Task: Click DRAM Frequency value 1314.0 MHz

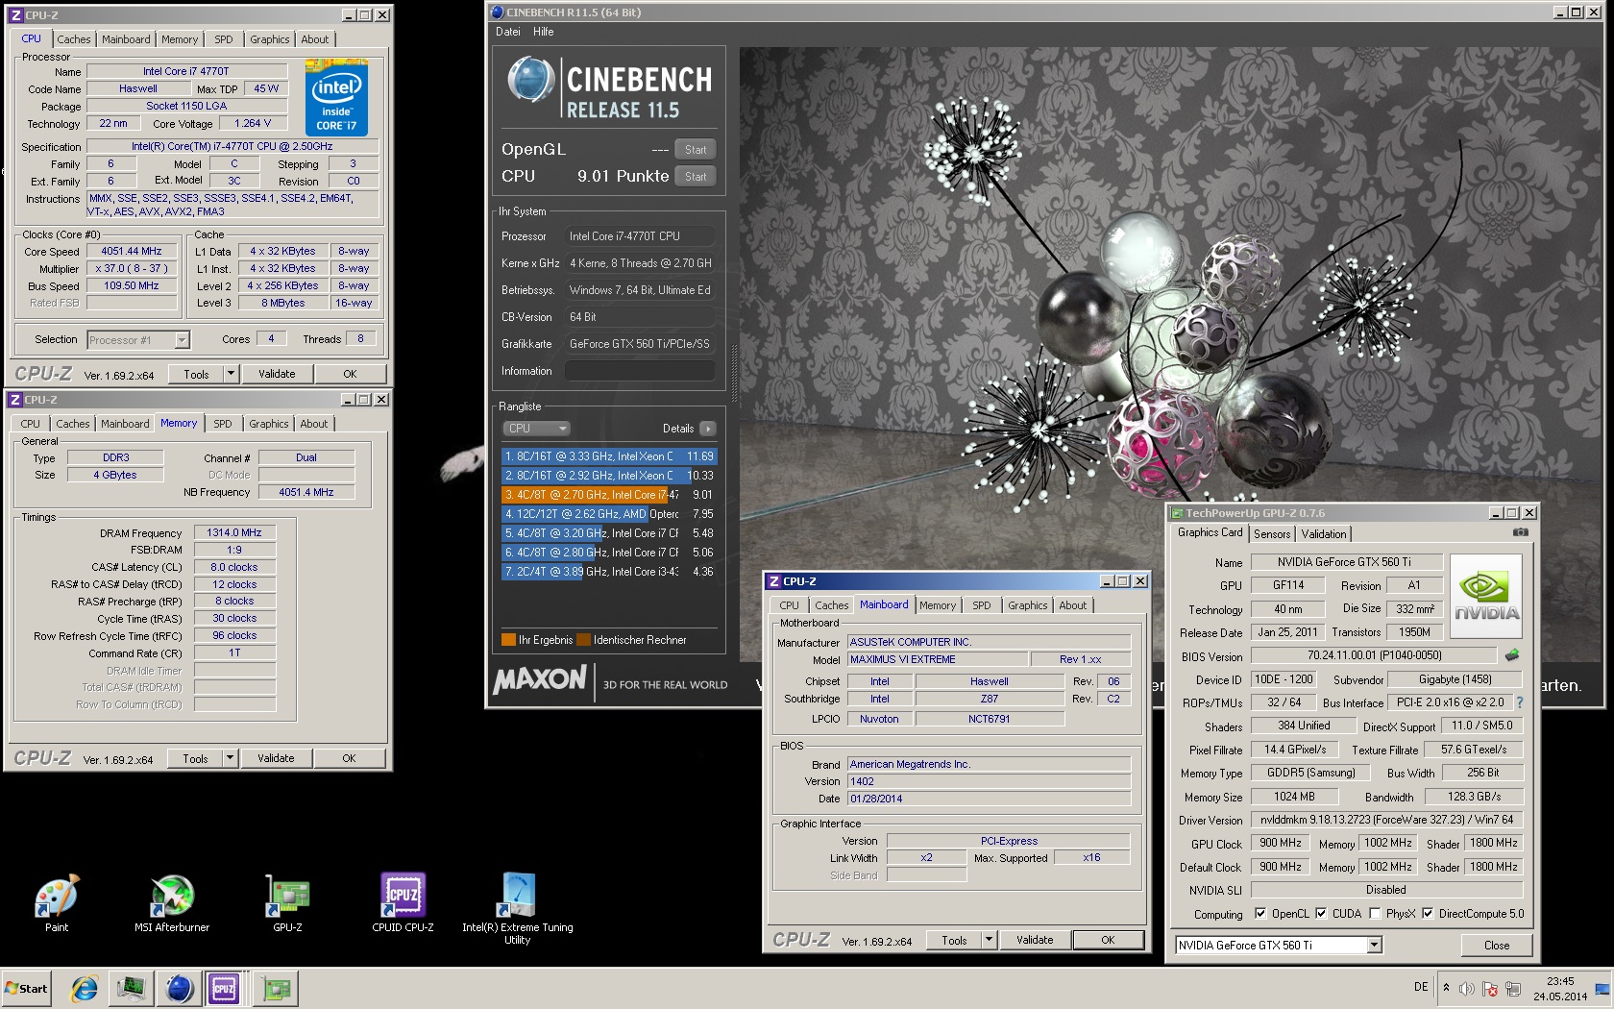Action: click(x=234, y=532)
